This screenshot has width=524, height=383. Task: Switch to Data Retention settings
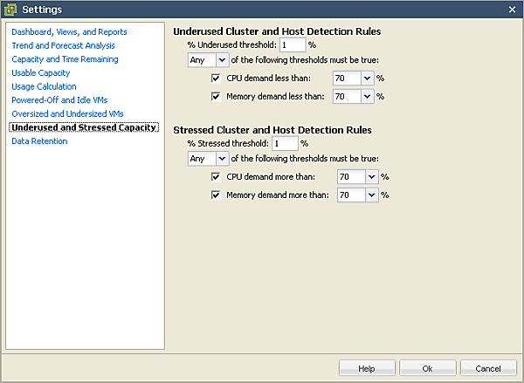pos(39,141)
